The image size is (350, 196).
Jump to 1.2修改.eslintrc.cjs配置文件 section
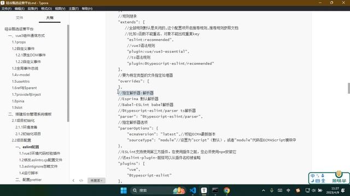(40, 160)
